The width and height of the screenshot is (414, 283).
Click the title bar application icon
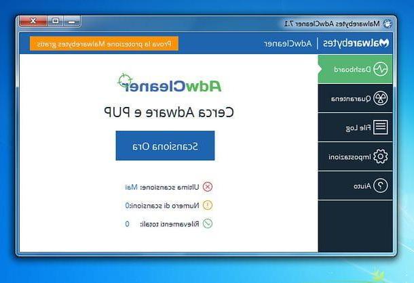coord(388,24)
